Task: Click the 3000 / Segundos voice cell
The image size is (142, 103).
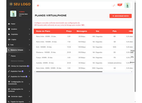Action: [x=97, y=68]
